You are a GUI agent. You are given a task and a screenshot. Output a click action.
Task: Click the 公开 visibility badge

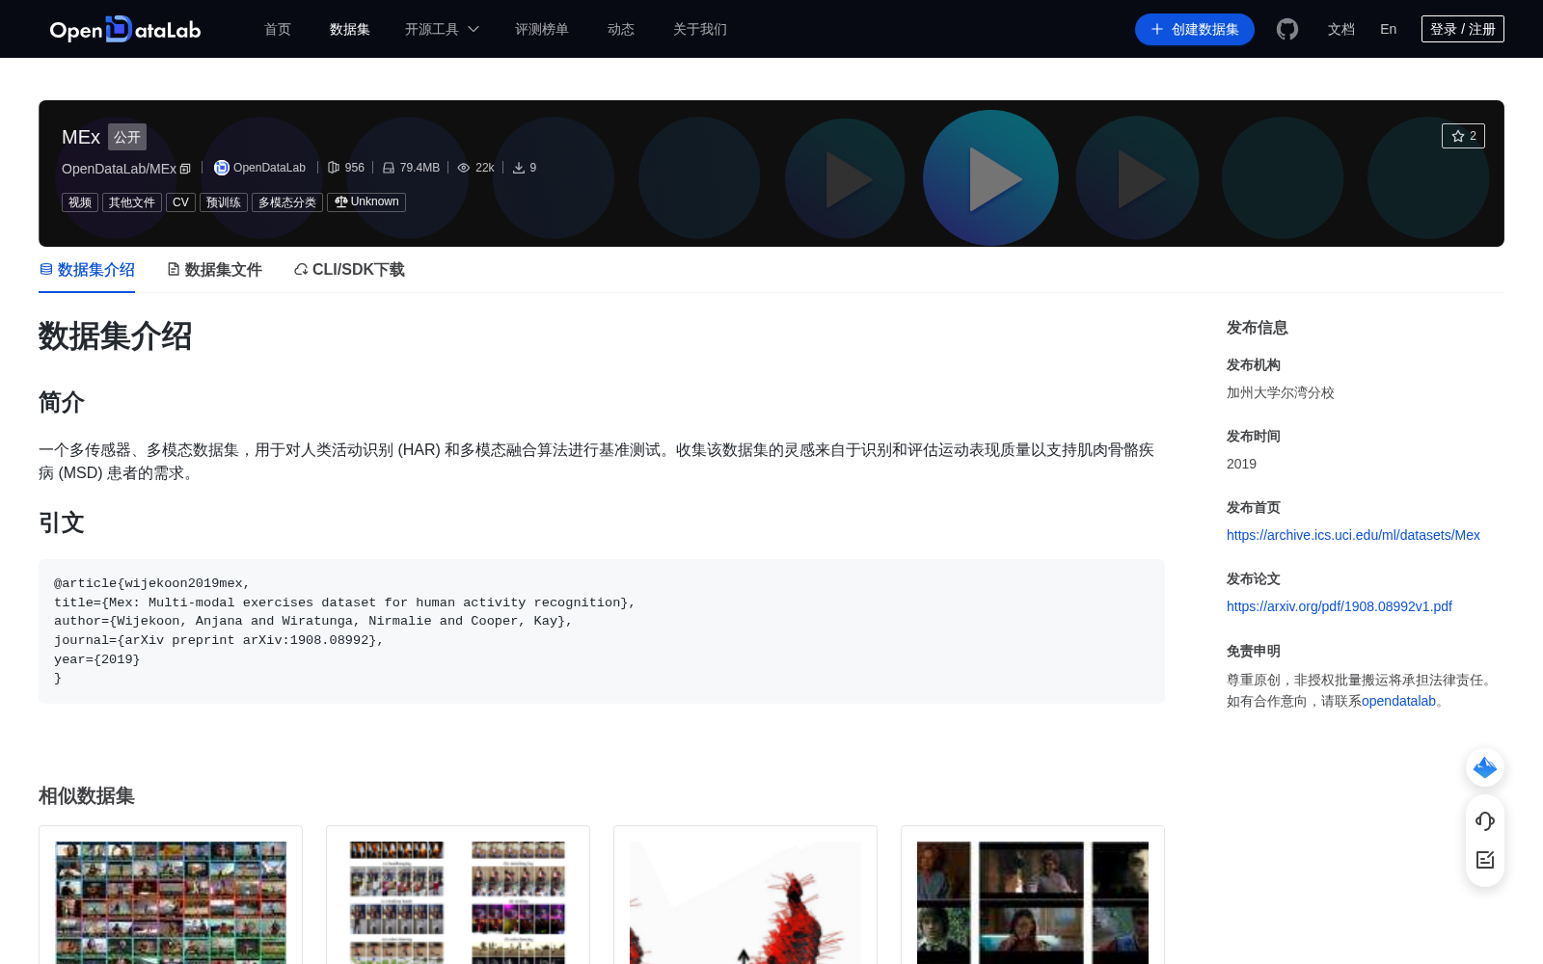127,137
